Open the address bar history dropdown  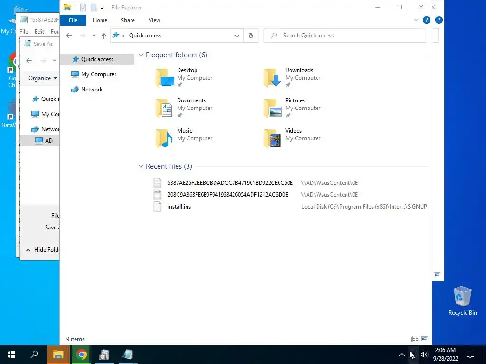click(237, 36)
